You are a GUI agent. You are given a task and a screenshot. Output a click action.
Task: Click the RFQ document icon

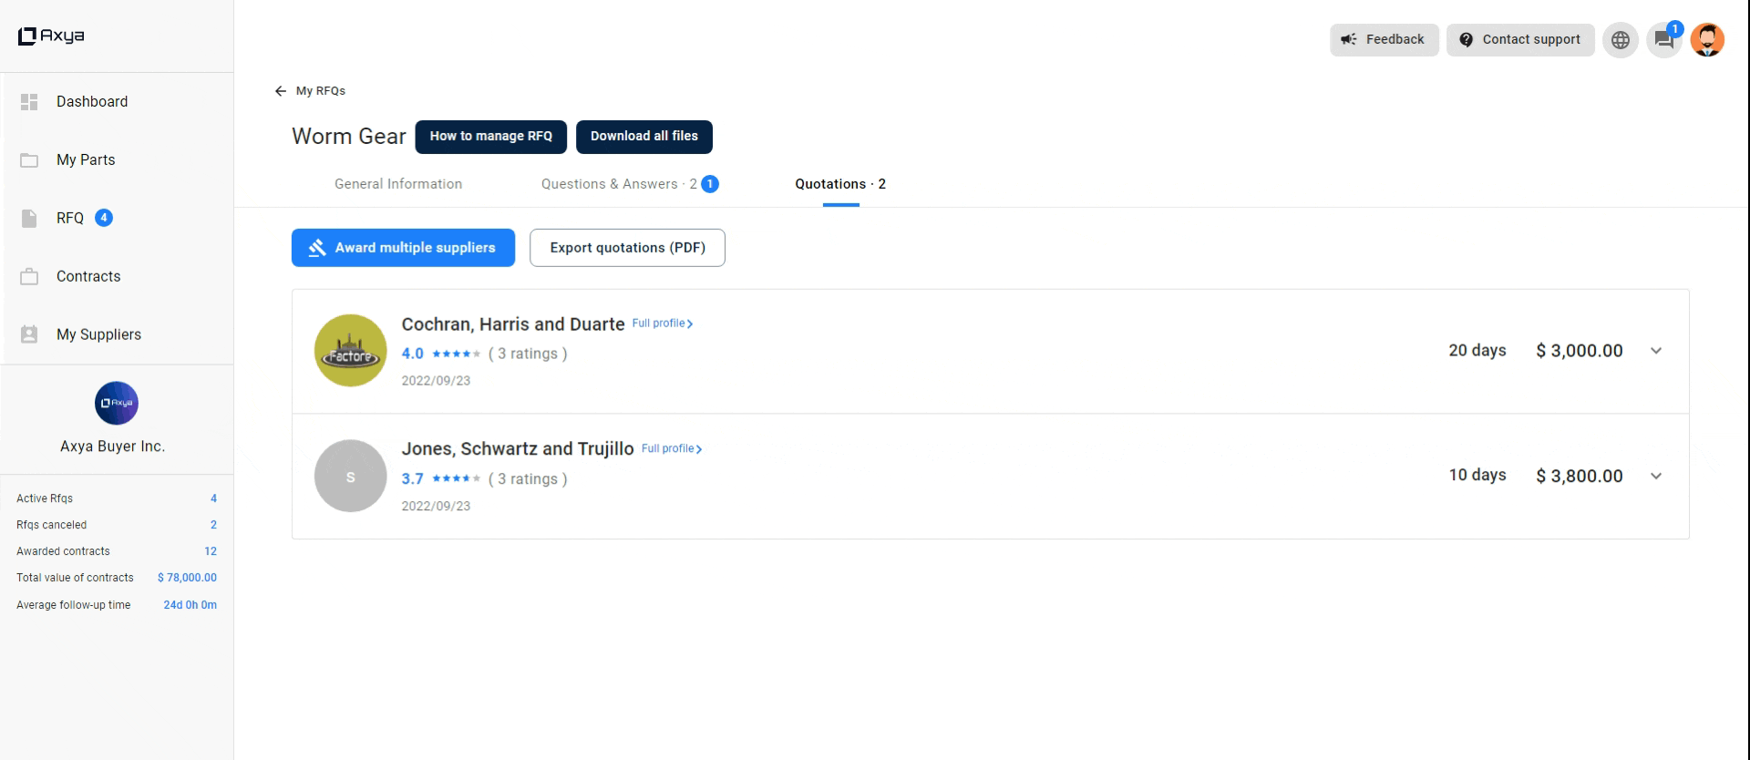[x=29, y=219]
